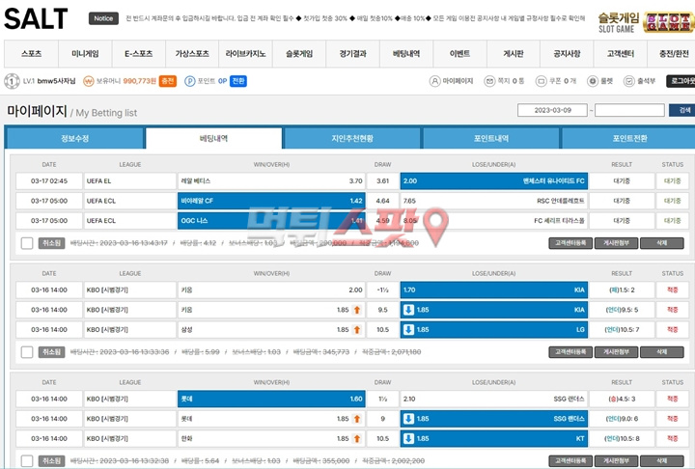Screen dimensions: 695x469
Task: Select the 비야레알 CF 1.42 cell
Action: pos(271,201)
